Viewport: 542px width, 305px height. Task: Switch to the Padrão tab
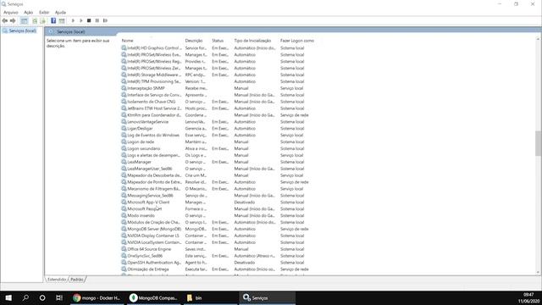(x=77, y=280)
